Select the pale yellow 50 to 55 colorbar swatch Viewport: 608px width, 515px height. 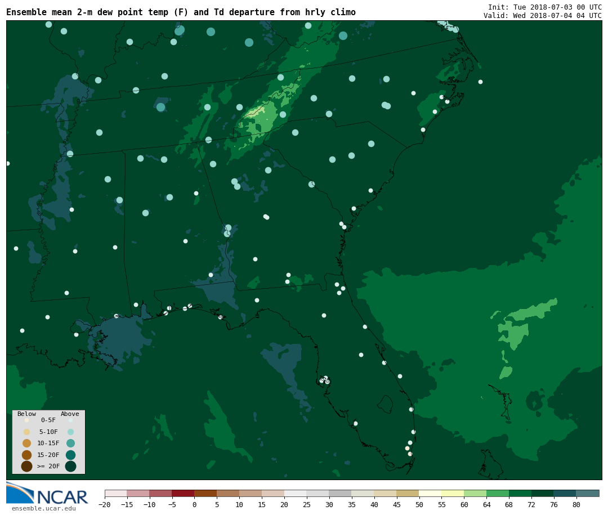pyautogui.click(x=430, y=493)
